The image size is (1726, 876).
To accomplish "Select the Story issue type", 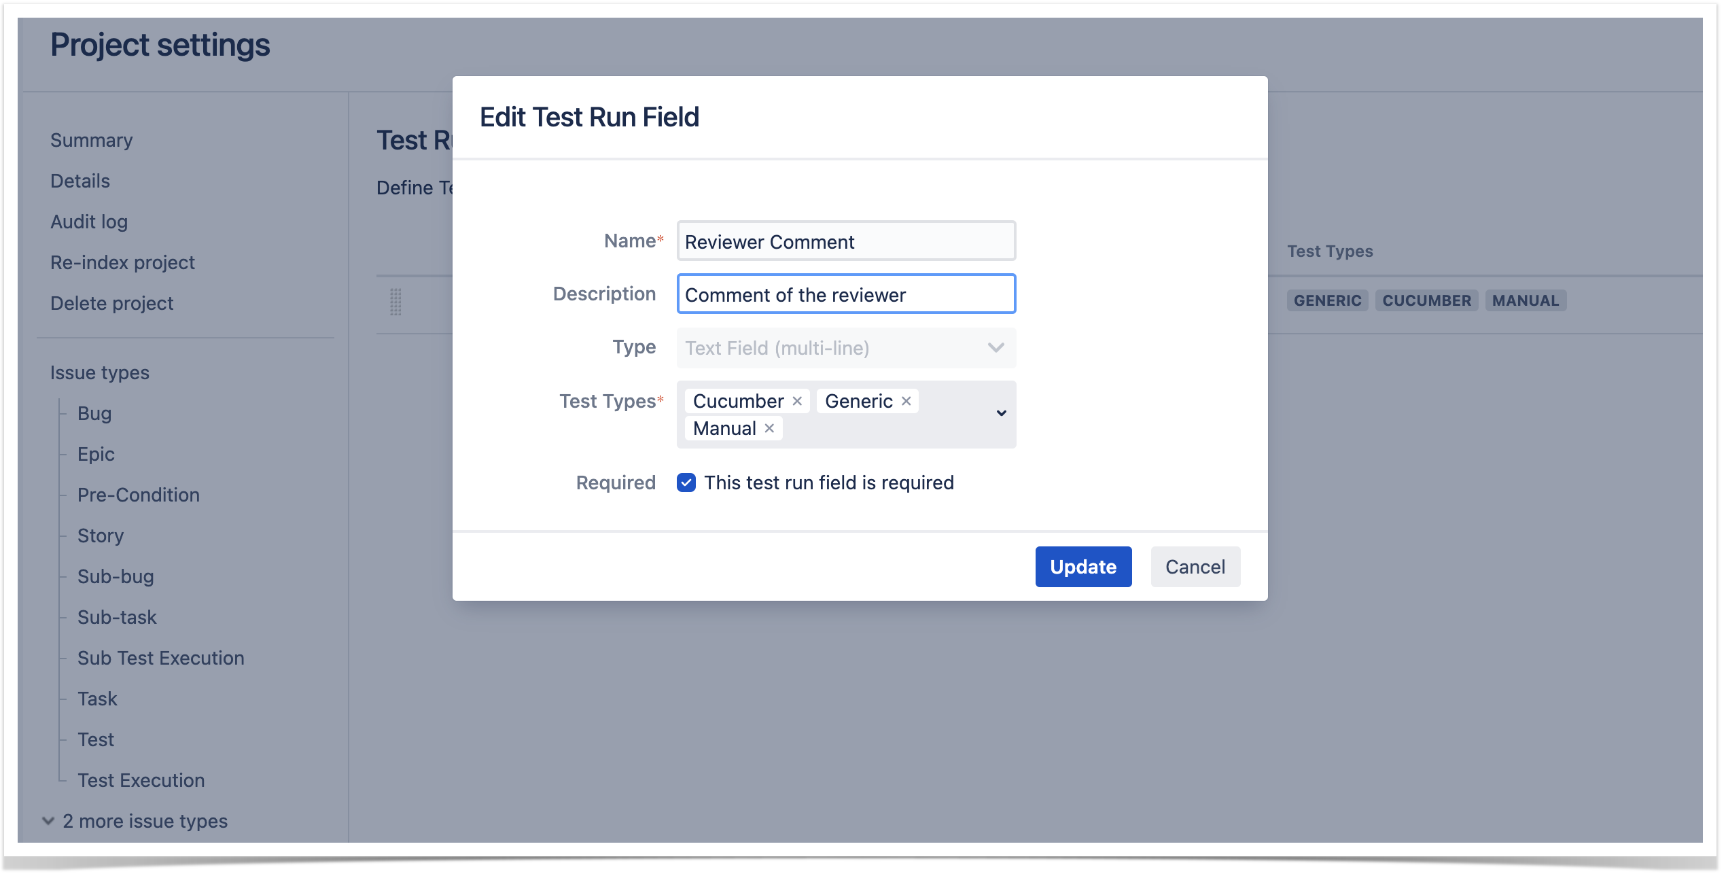I will point(101,536).
